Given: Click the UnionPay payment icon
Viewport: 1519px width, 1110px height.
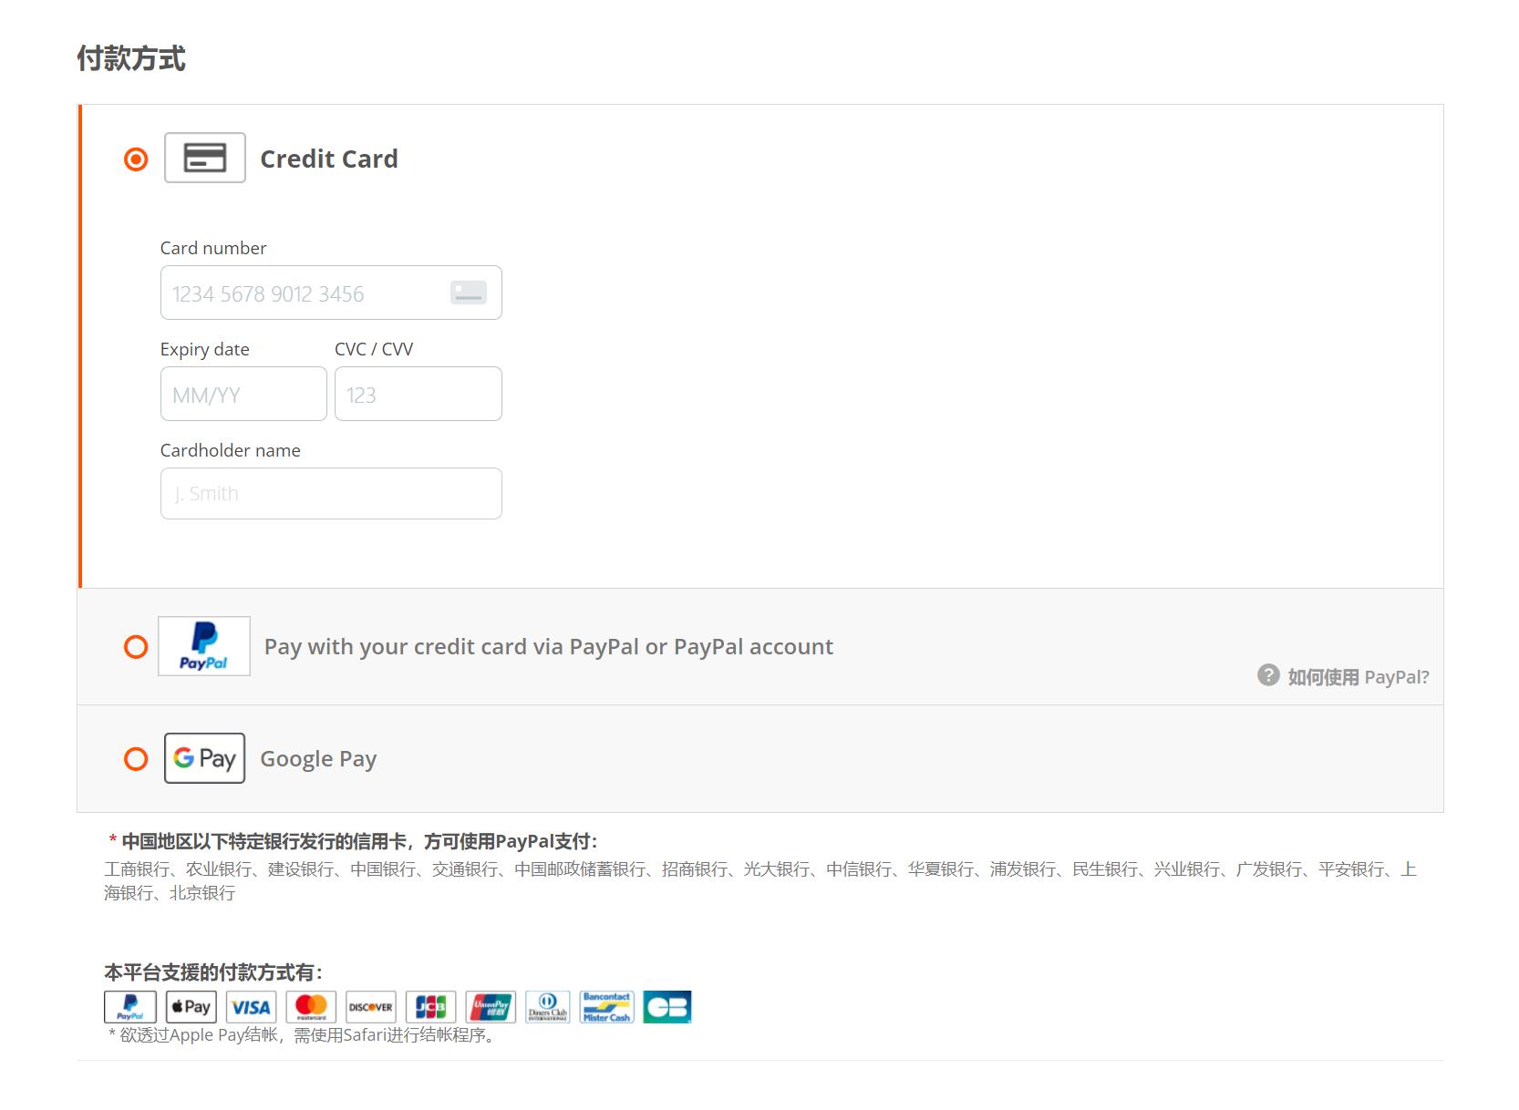Looking at the screenshot, I should (491, 1006).
